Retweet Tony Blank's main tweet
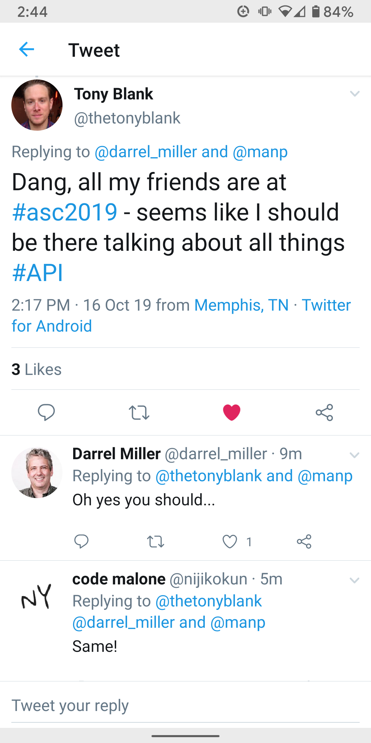The image size is (371, 743). pos(139,412)
